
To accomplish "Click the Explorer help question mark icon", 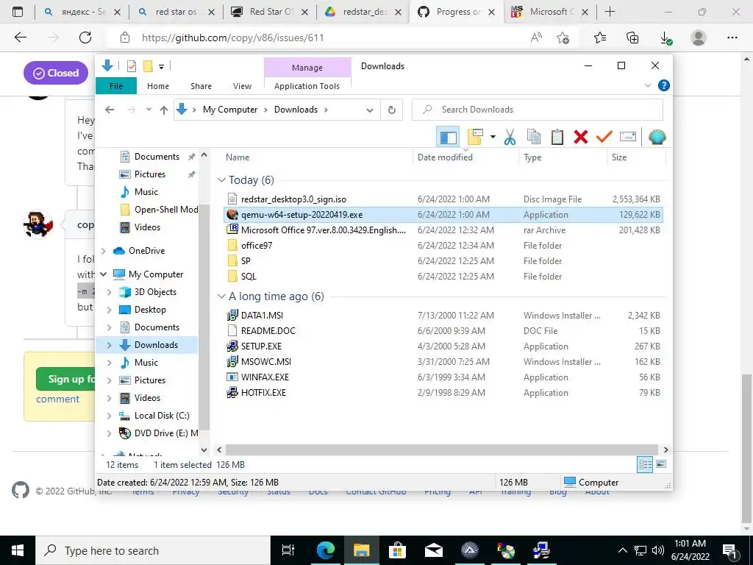I will coord(664,85).
